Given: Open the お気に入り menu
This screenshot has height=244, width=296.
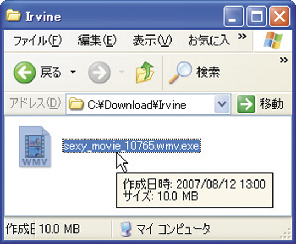Looking at the screenshot, I should pyautogui.click(x=209, y=40).
